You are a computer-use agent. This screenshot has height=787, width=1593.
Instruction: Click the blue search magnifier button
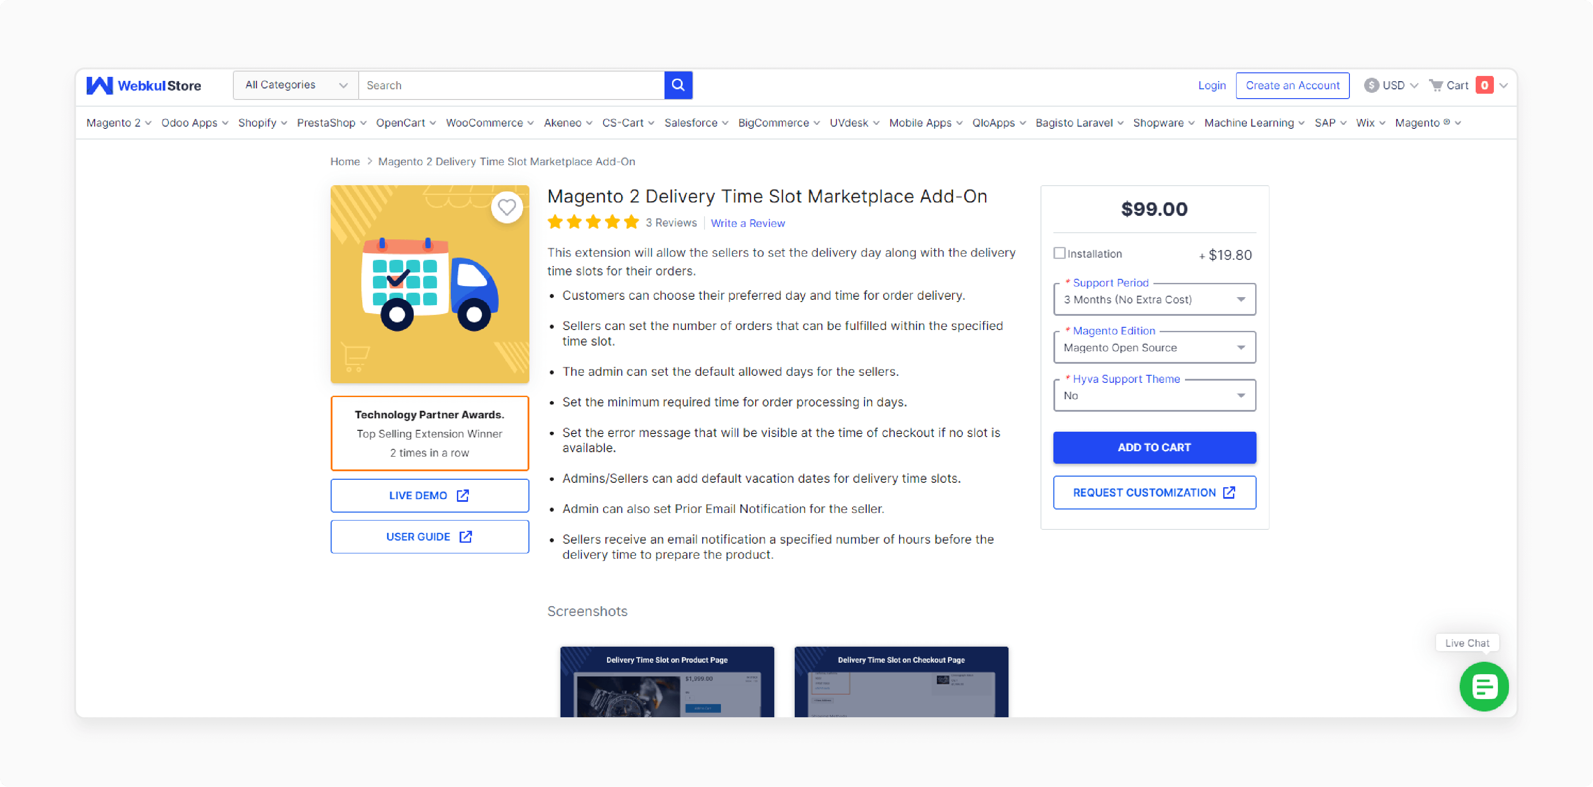click(x=678, y=85)
